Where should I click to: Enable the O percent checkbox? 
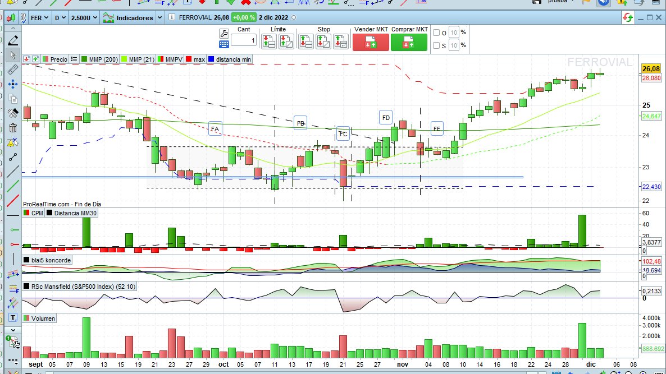tap(436, 33)
